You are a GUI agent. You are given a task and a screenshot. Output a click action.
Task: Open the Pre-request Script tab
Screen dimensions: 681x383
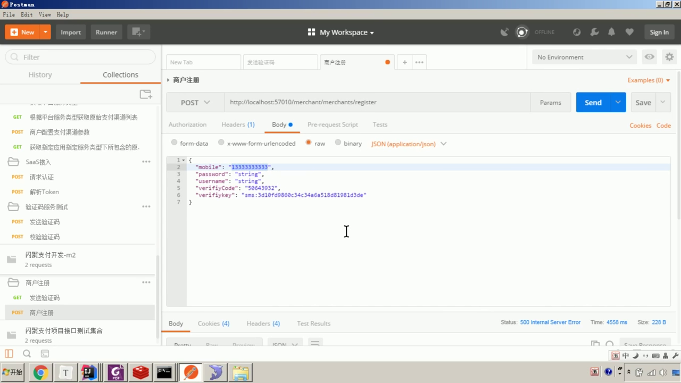[333, 124]
